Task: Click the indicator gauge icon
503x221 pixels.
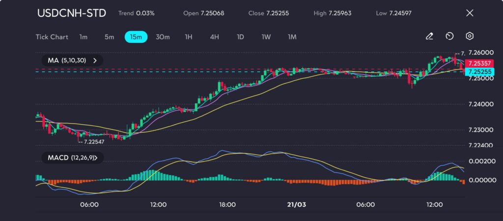Action: (449, 36)
